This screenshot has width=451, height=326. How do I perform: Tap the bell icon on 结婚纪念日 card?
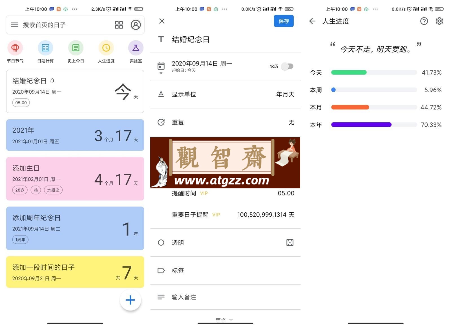(52, 81)
